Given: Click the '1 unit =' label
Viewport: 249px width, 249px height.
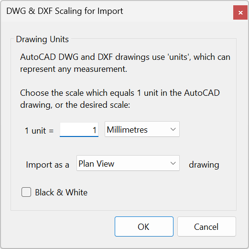Looking at the screenshot, I should [39, 131].
